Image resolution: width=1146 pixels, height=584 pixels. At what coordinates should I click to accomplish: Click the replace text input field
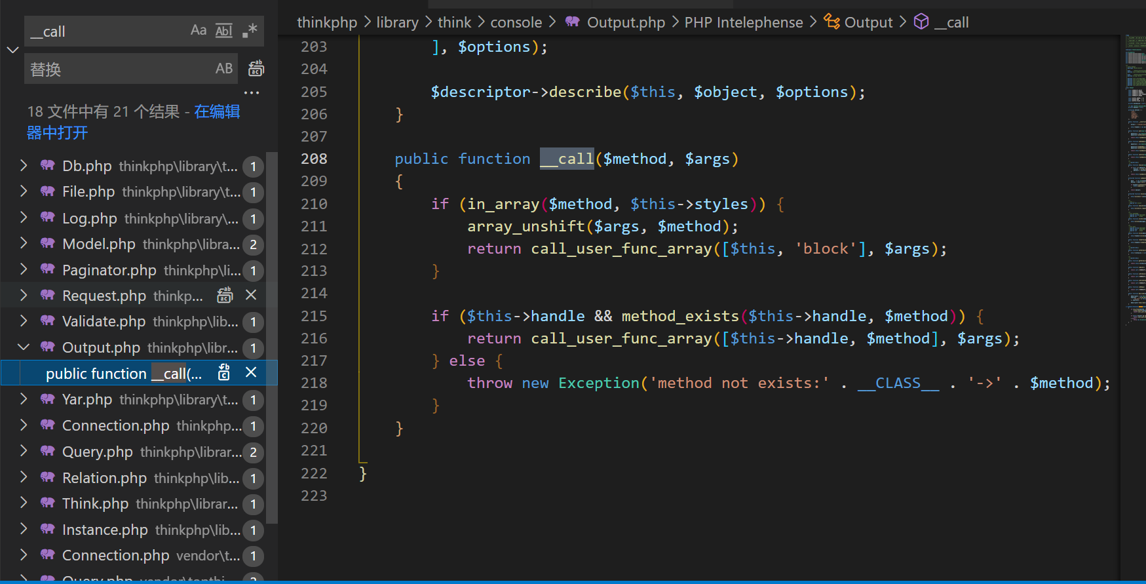point(118,69)
